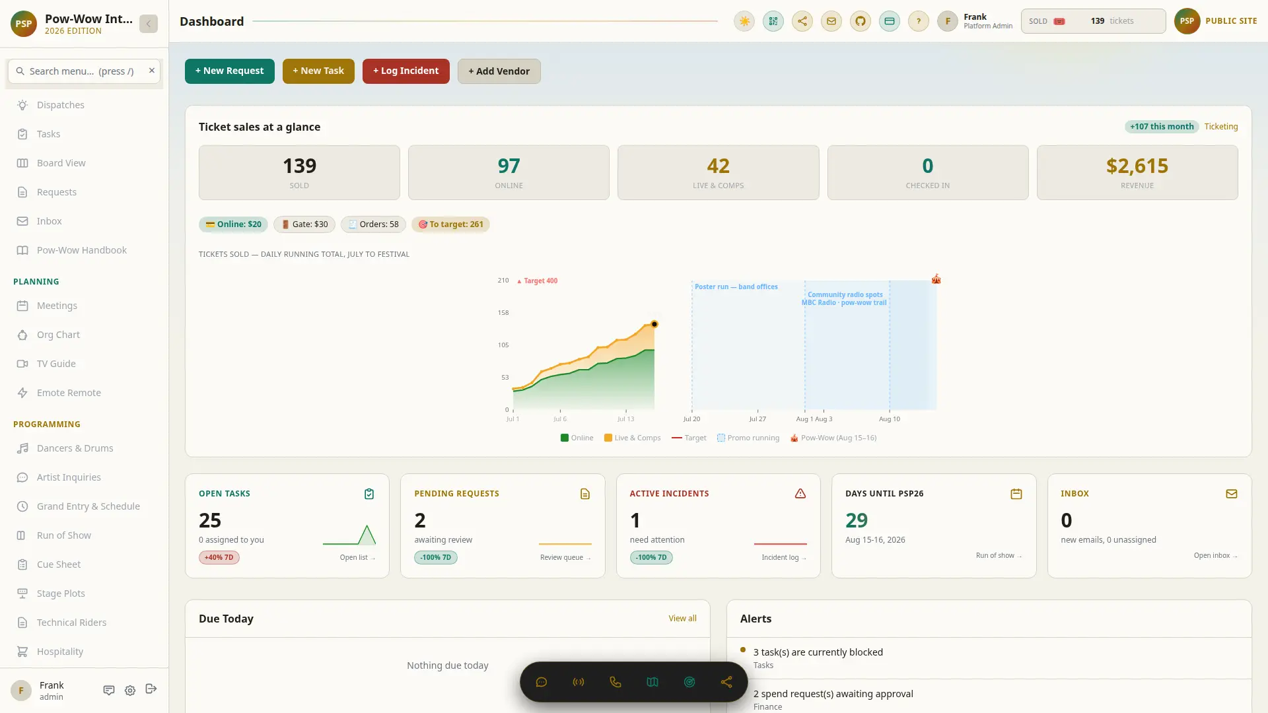Follow the Open inbox link
This screenshot has width=1268, height=713.
click(1215, 556)
